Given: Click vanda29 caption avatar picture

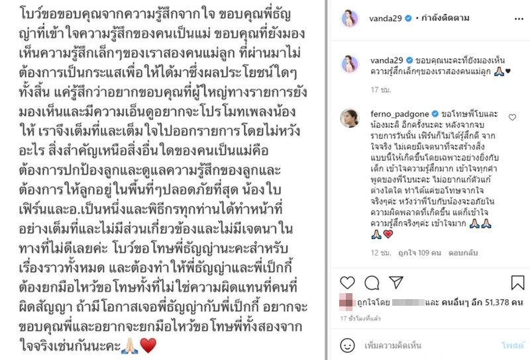Looking at the screenshot, I should (x=350, y=64).
